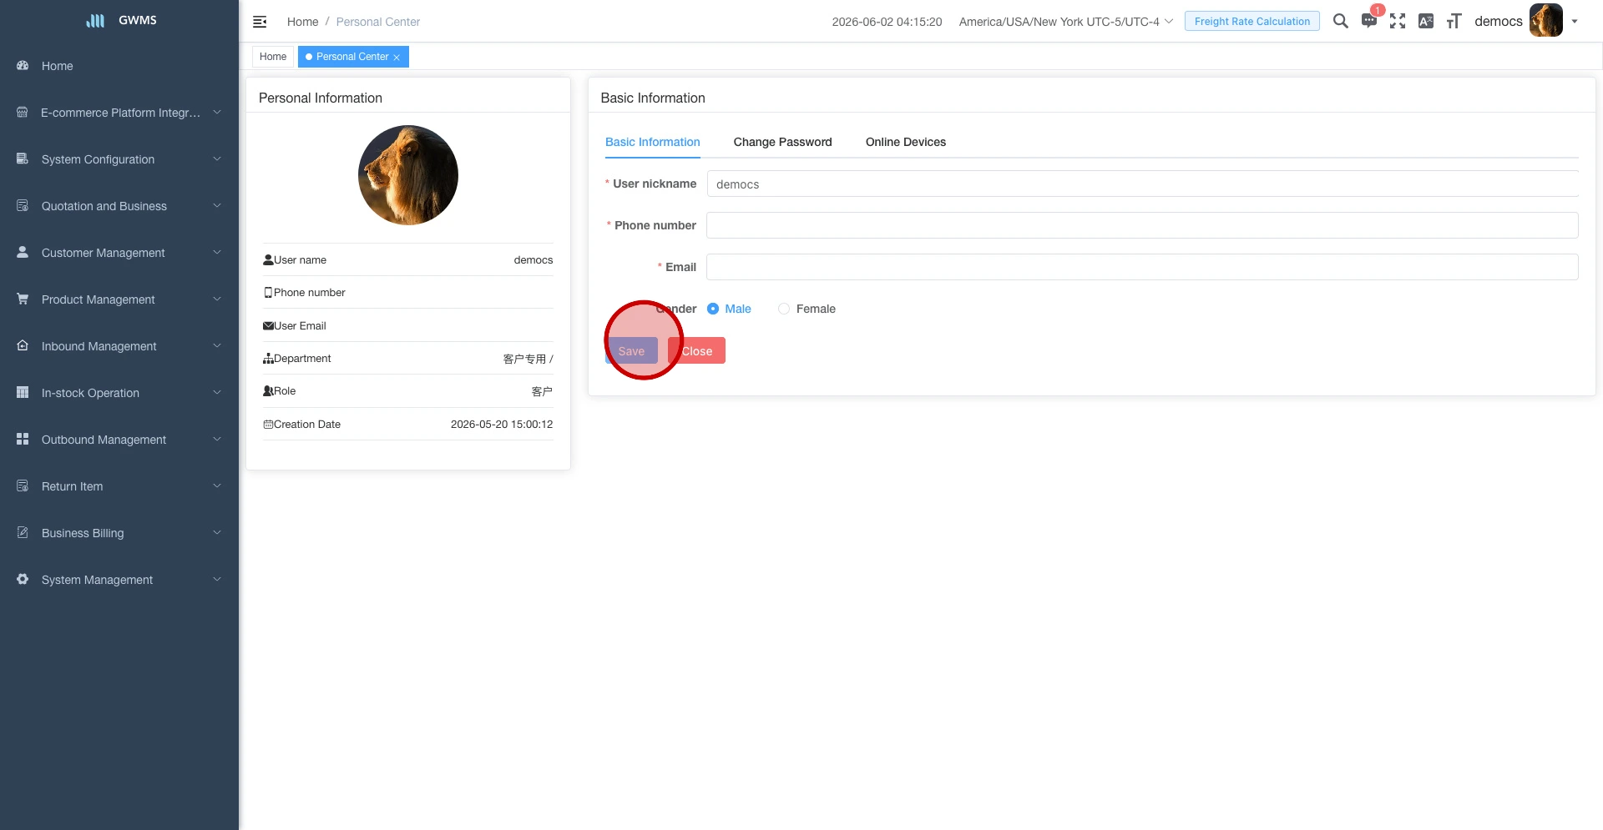
Task: Open the user account dropdown arrow
Action: pos(1575,22)
